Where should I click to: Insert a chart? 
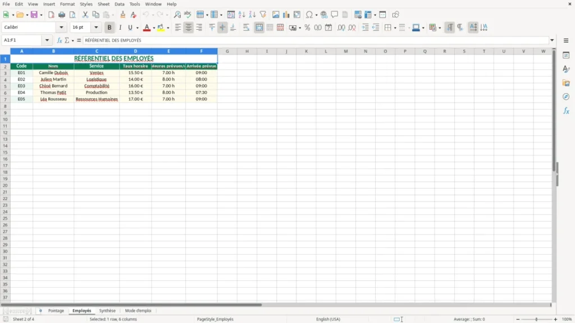click(x=286, y=15)
